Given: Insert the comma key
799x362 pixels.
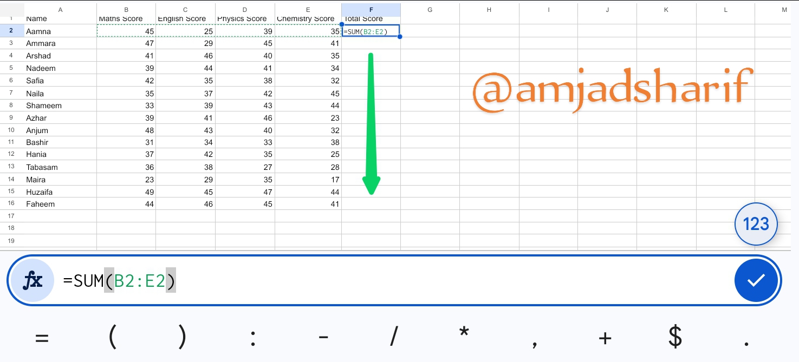Looking at the screenshot, I should 535,343.
